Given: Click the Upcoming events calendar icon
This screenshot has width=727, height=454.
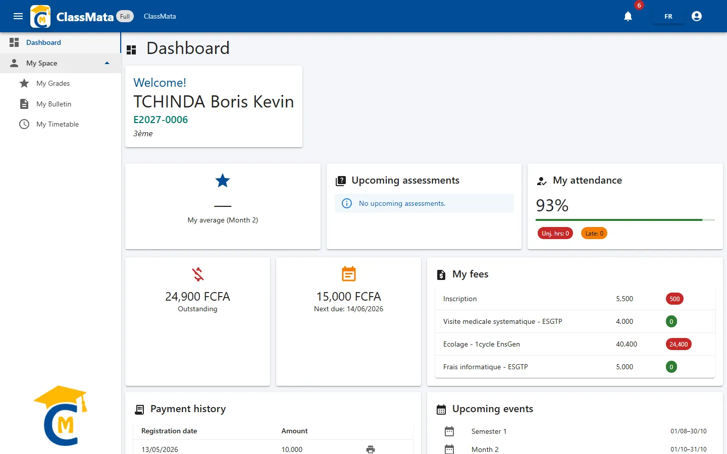Looking at the screenshot, I should click(441, 410).
